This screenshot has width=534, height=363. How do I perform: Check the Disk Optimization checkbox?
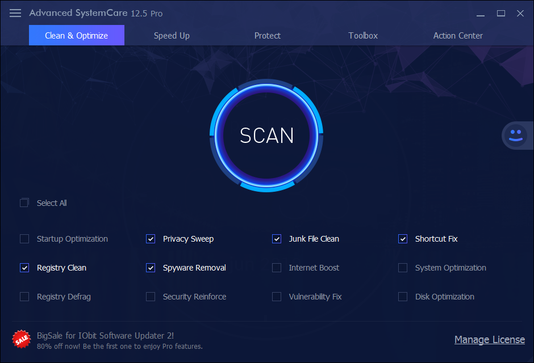click(403, 297)
